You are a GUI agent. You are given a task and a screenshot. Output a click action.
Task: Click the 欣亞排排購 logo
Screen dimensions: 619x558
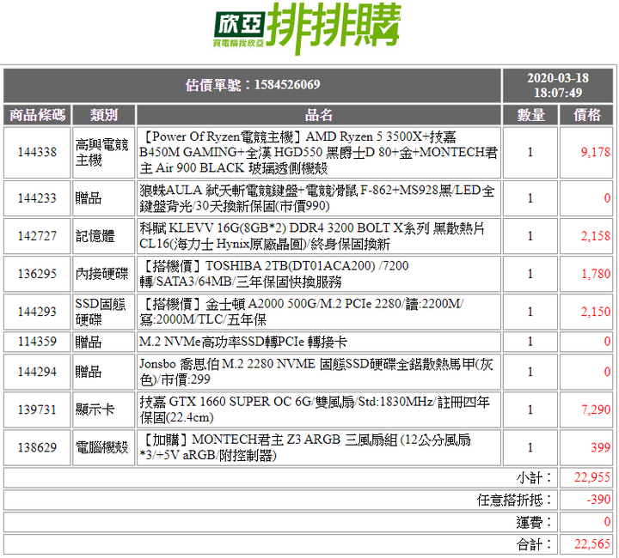coord(308,28)
